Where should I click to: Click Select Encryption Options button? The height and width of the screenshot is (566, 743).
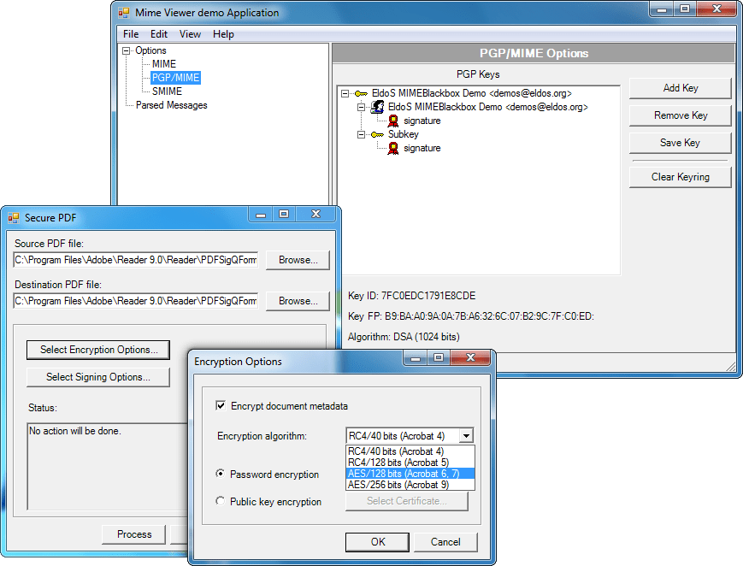98,350
